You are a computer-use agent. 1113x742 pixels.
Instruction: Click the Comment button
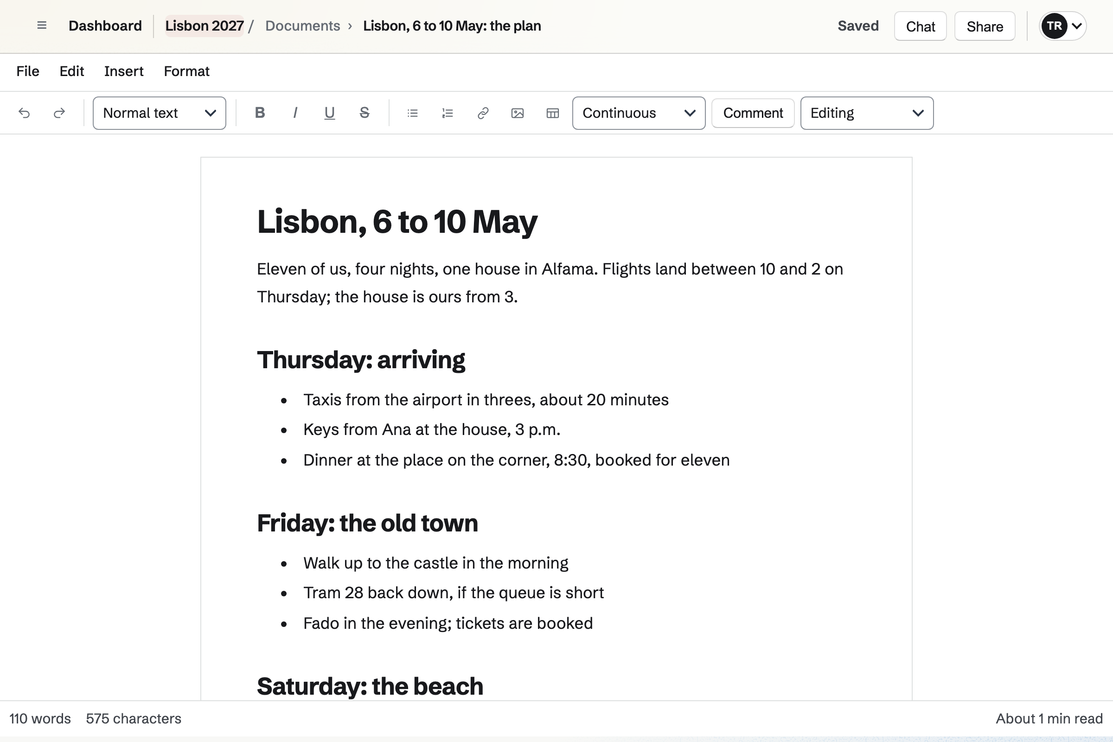[753, 113]
